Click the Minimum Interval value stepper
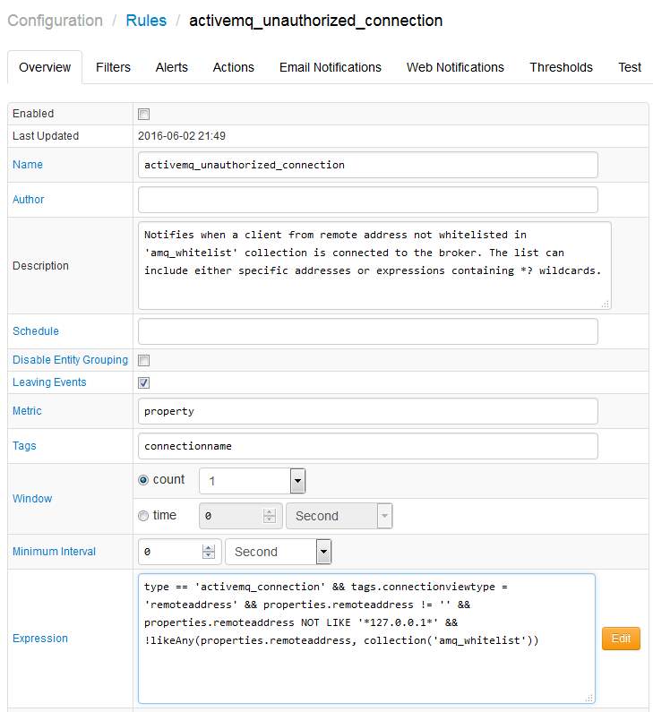The height and width of the screenshot is (712, 653). point(209,552)
